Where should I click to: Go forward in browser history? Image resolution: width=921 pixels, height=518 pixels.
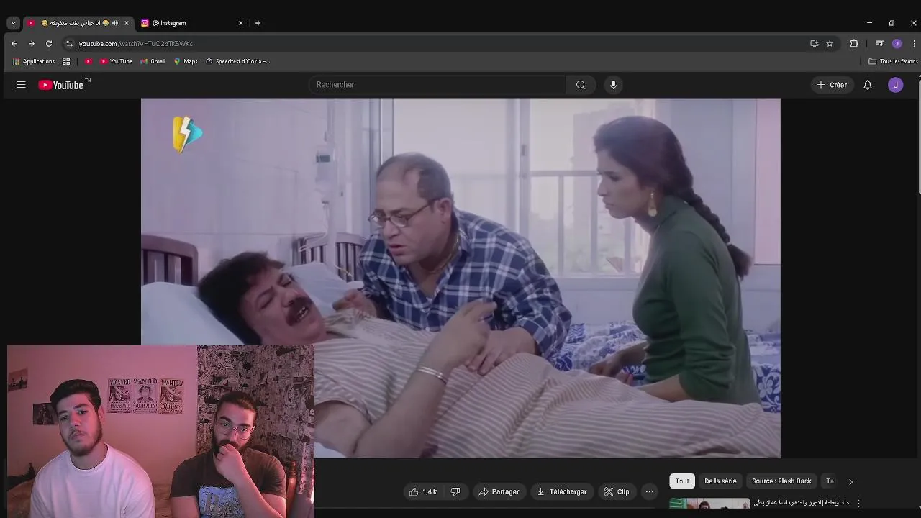pyautogui.click(x=32, y=44)
